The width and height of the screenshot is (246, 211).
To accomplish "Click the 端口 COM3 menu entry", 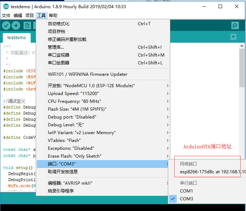I will click(x=103, y=164).
